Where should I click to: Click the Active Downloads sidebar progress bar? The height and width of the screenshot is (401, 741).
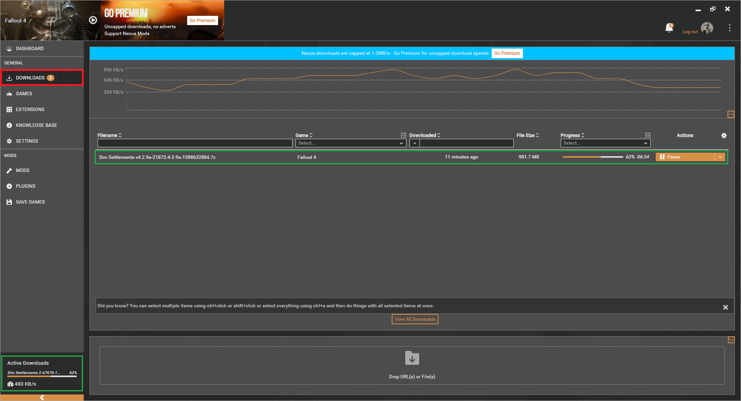point(42,376)
